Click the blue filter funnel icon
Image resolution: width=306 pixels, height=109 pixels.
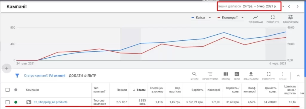pos(17,76)
